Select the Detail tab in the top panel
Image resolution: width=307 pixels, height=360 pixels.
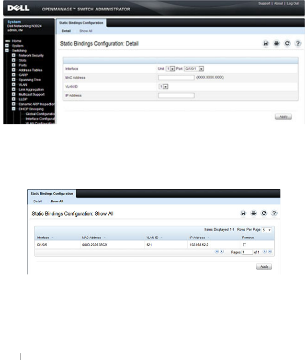coord(66,31)
